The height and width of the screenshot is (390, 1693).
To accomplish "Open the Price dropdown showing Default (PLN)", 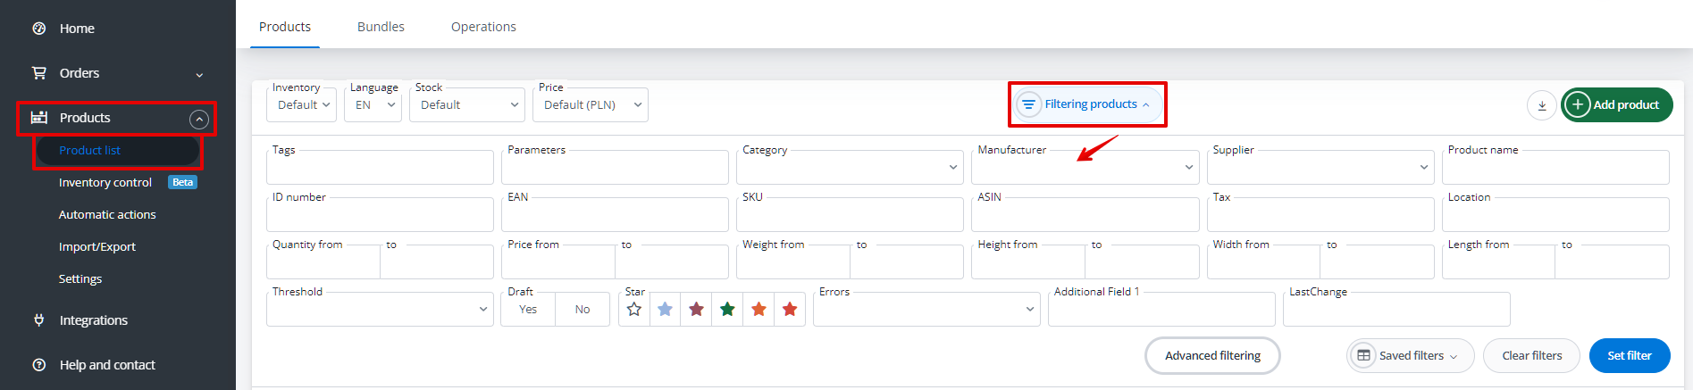I will pos(591,104).
